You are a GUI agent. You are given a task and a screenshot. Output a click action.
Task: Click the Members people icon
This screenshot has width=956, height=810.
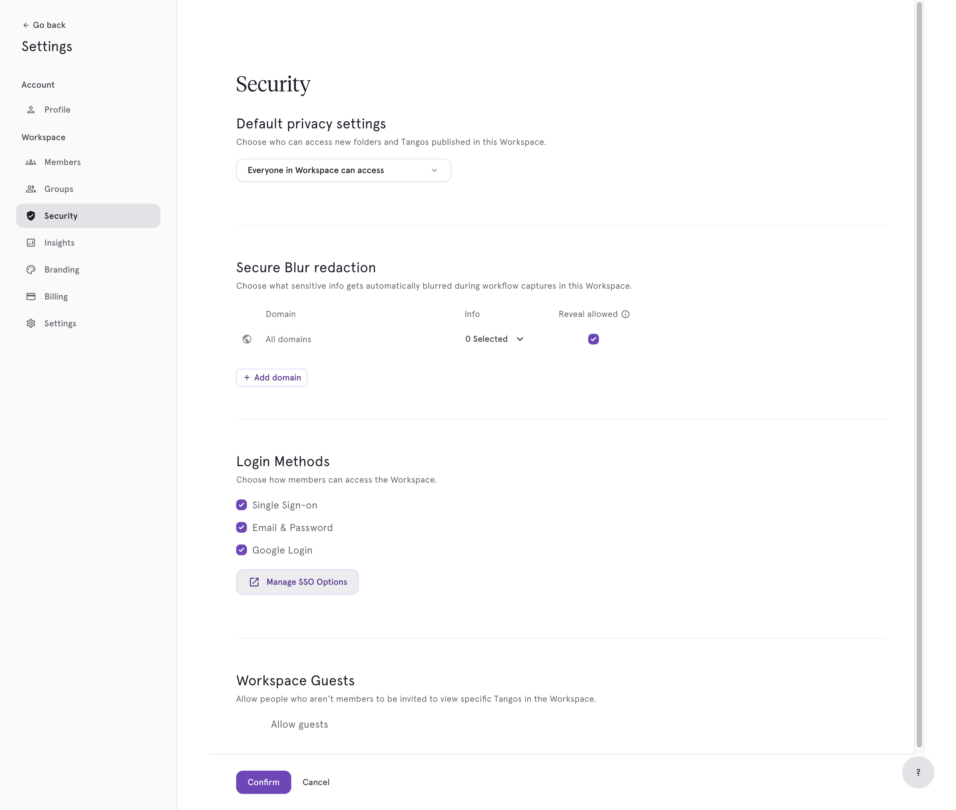coord(31,162)
